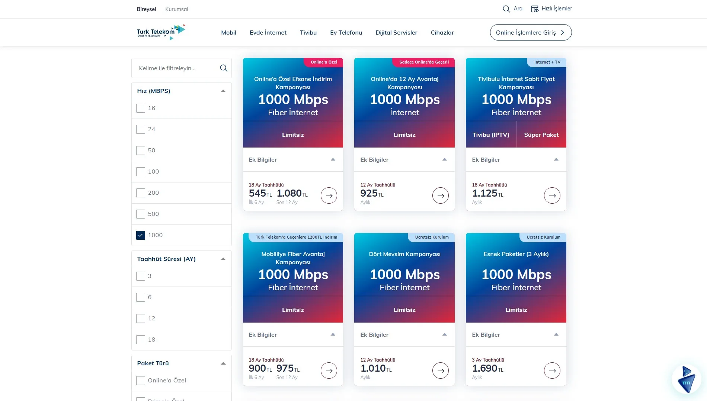Collapse Ek Bilgiler on Mobilliye Fiber card
This screenshot has height=401, width=707.
click(333, 334)
